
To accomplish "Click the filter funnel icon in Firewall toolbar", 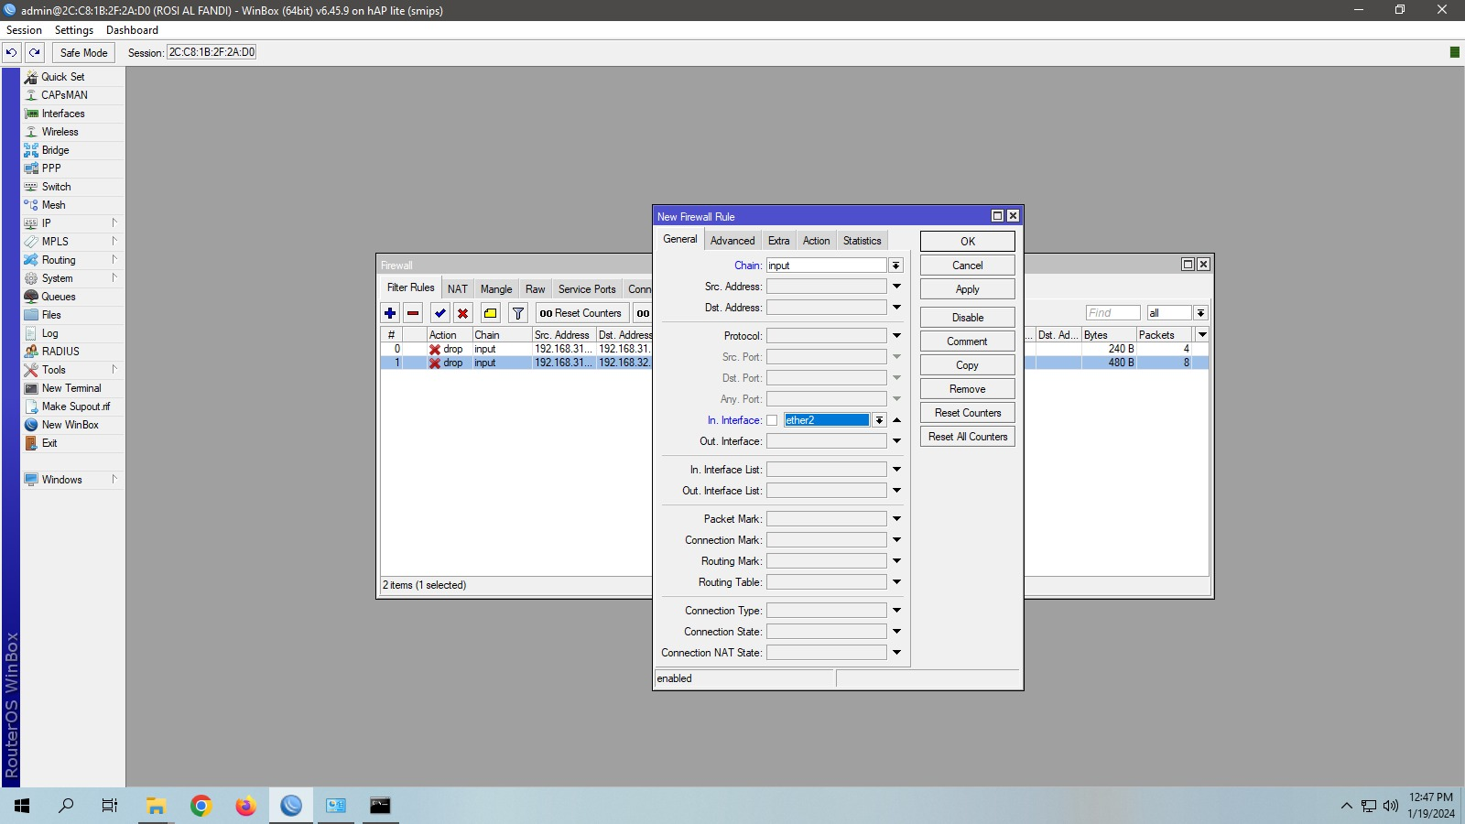I will (518, 313).
